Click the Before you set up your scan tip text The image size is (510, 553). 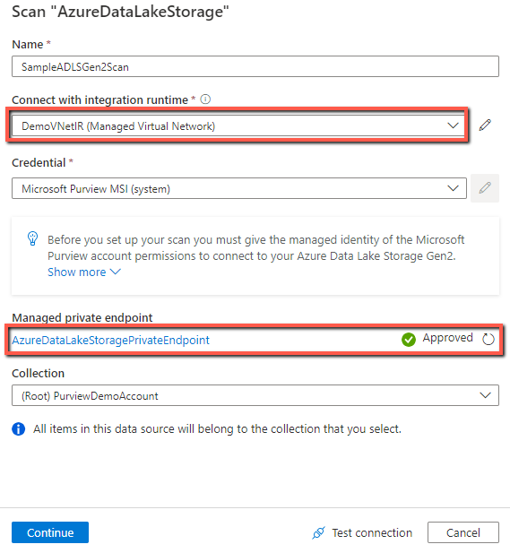point(255,247)
